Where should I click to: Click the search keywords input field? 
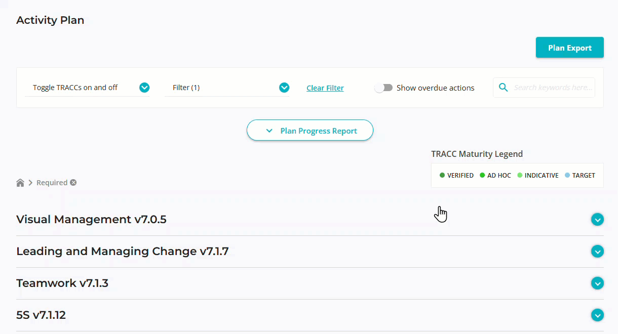(552, 88)
